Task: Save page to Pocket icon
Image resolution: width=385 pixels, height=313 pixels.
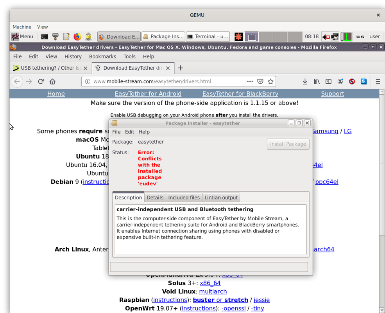Action: tap(260, 81)
